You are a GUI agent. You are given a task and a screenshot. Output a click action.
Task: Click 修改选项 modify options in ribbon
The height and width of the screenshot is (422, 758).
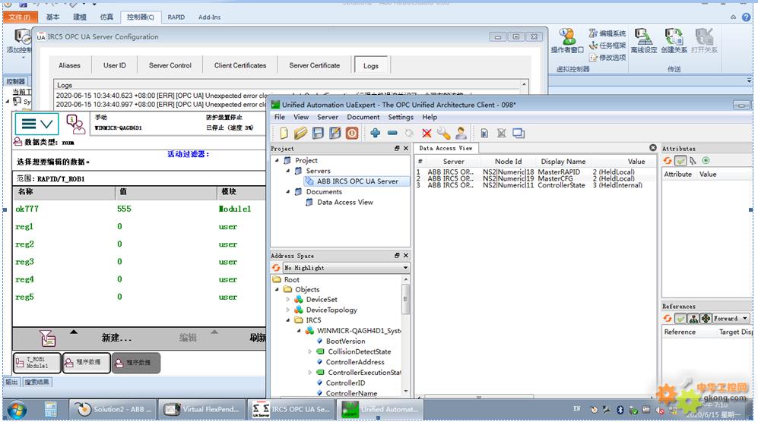pos(607,58)
